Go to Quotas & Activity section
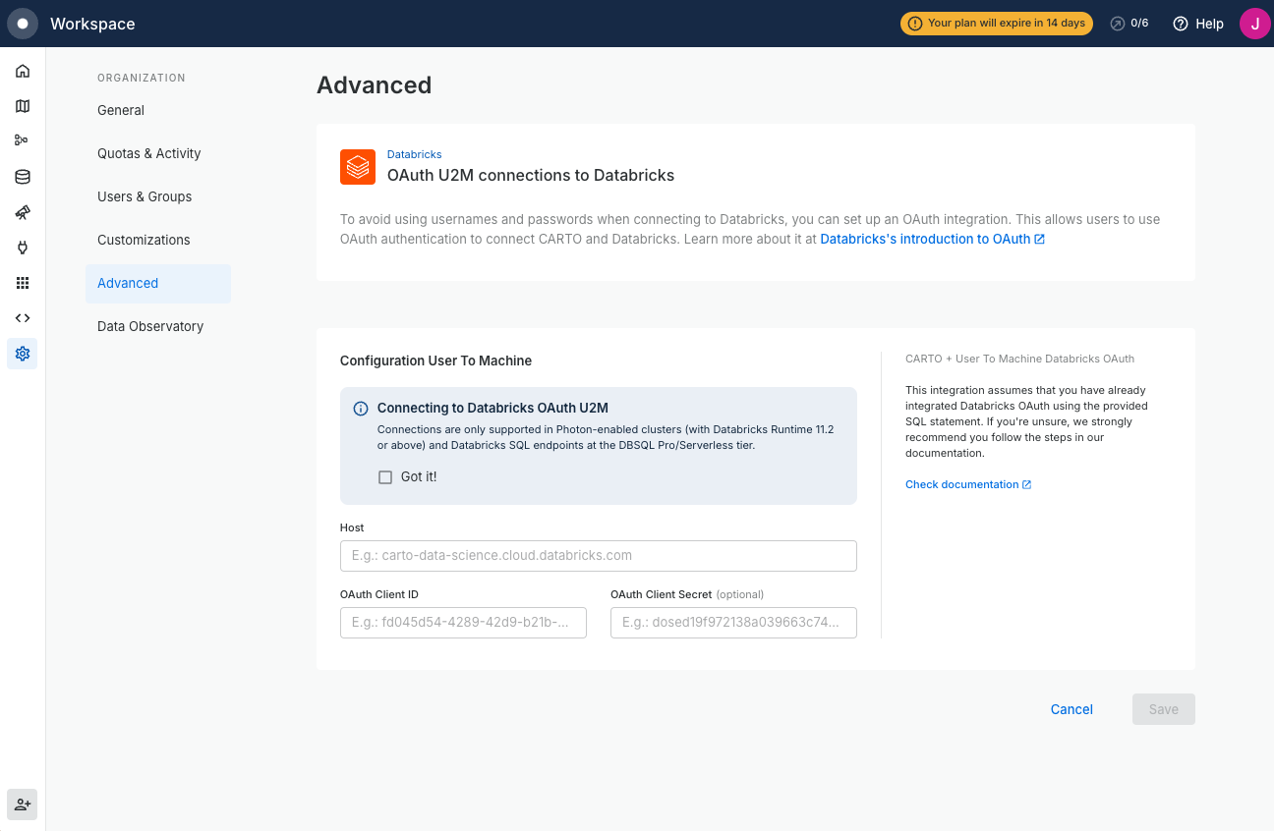Screen dimensions: 1274x831 148,153
